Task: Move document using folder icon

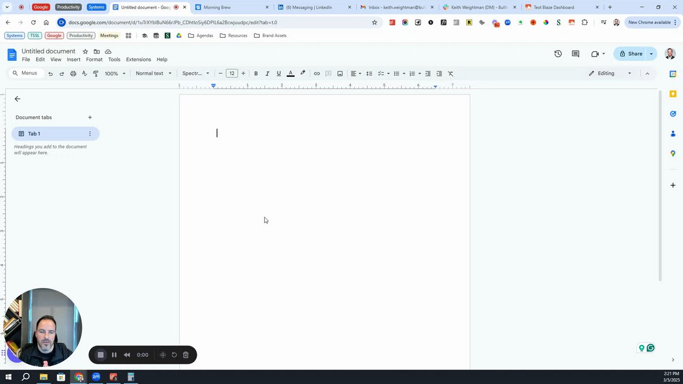Action: pyautogui.click(x=97, y=51)
